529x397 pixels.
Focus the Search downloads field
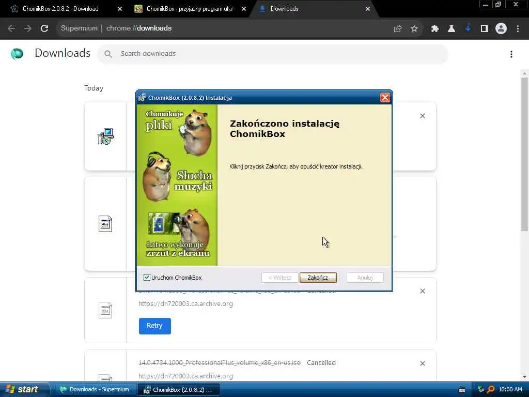[273, 54]
